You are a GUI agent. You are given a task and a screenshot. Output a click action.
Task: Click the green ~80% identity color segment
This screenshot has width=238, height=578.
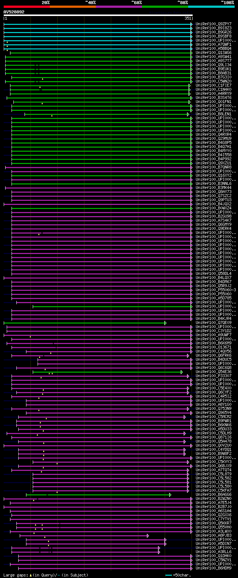(x=165, y=6)
